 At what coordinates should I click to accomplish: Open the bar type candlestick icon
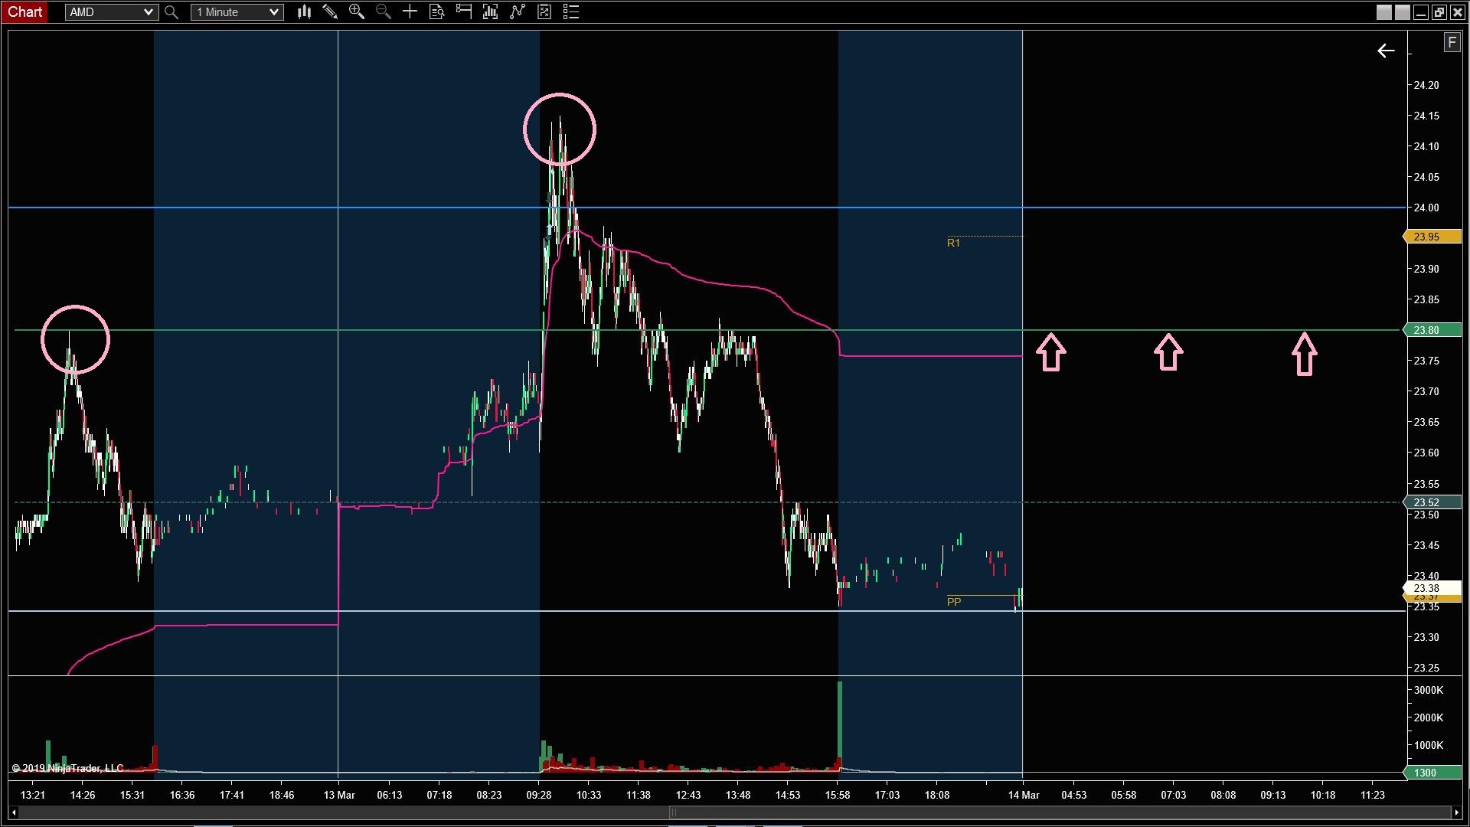304,11
